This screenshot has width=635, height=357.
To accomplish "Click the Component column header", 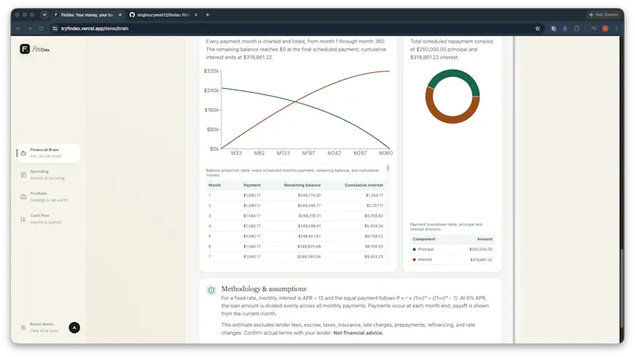I will (x=424, y=239).
